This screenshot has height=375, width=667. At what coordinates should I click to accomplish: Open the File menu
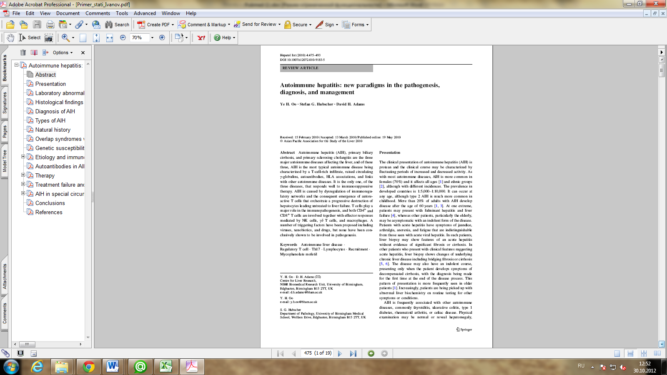[x=16, y=13]
